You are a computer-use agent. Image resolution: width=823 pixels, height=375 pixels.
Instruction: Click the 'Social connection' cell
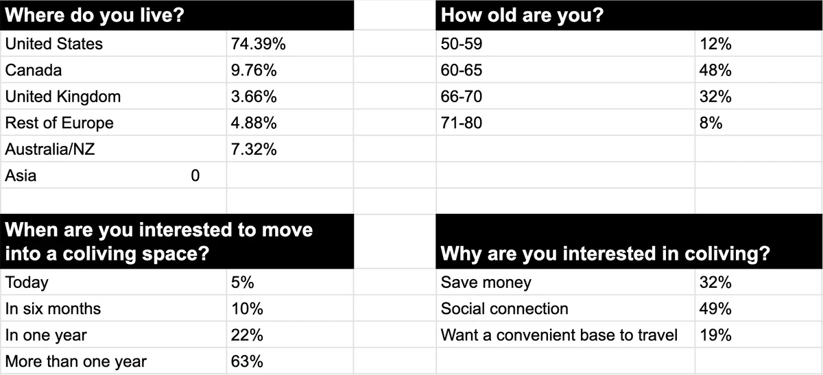(565, 309)
